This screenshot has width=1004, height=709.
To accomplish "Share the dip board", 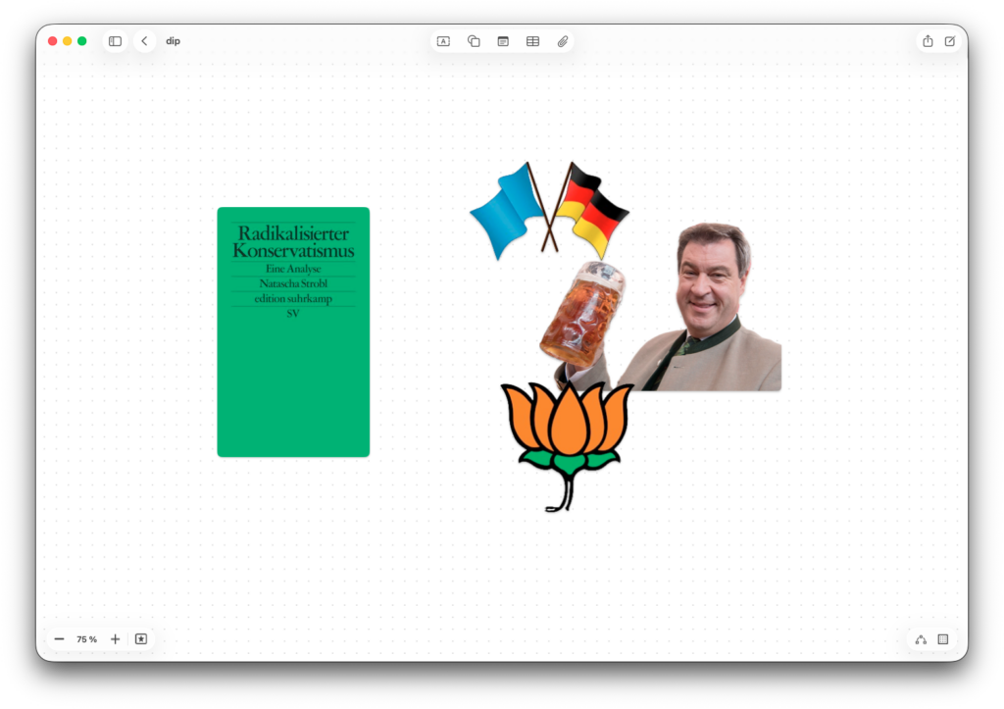I will 928,41.
